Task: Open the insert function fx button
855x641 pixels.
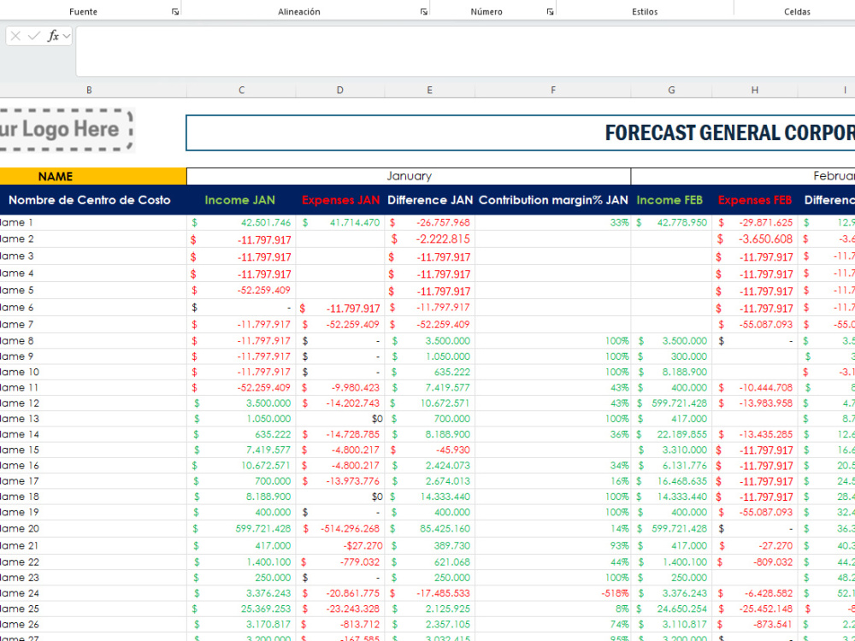Action: [x=52, y=36]
